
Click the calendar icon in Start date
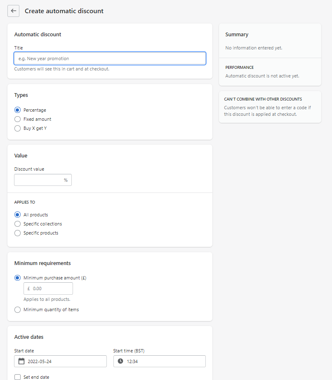(x=21, y=361)
